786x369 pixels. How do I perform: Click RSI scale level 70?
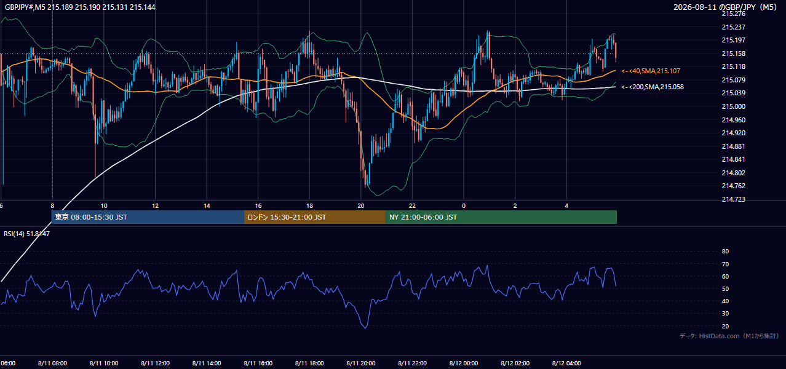tap(725, 264)
